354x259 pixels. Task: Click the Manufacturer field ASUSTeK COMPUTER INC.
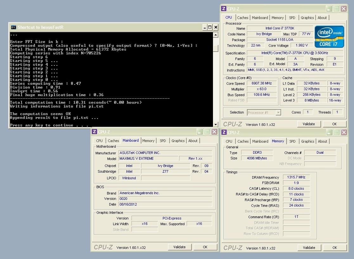click(165, 153)
